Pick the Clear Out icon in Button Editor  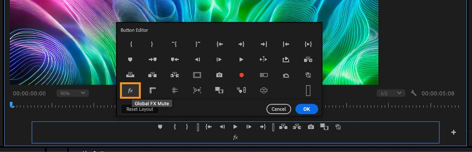pyautogui.click(x=197, y=44)
